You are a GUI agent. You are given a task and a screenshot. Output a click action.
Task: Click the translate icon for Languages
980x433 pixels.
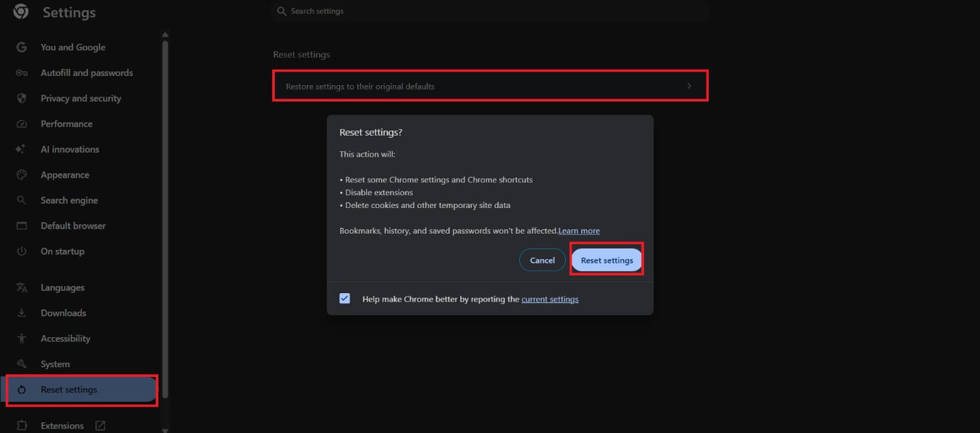click(x=21, y=288)
